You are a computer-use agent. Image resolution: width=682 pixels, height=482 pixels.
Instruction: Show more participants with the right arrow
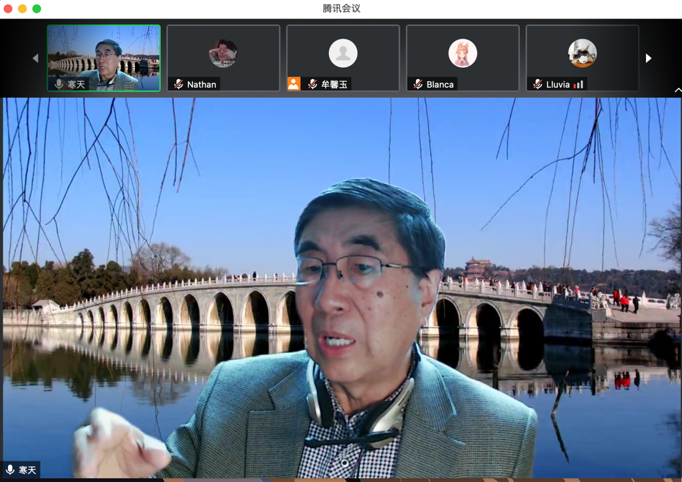tap(649, 59)
